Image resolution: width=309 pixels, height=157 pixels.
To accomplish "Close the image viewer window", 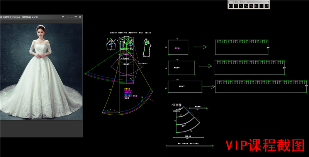I will [80, 17].
